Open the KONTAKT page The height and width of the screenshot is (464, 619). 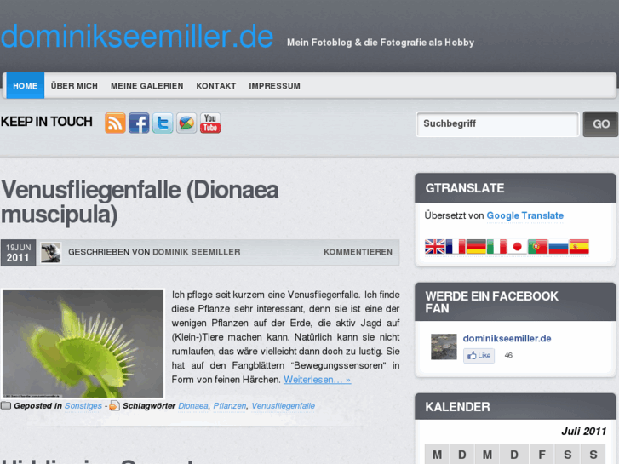point(216,86)
